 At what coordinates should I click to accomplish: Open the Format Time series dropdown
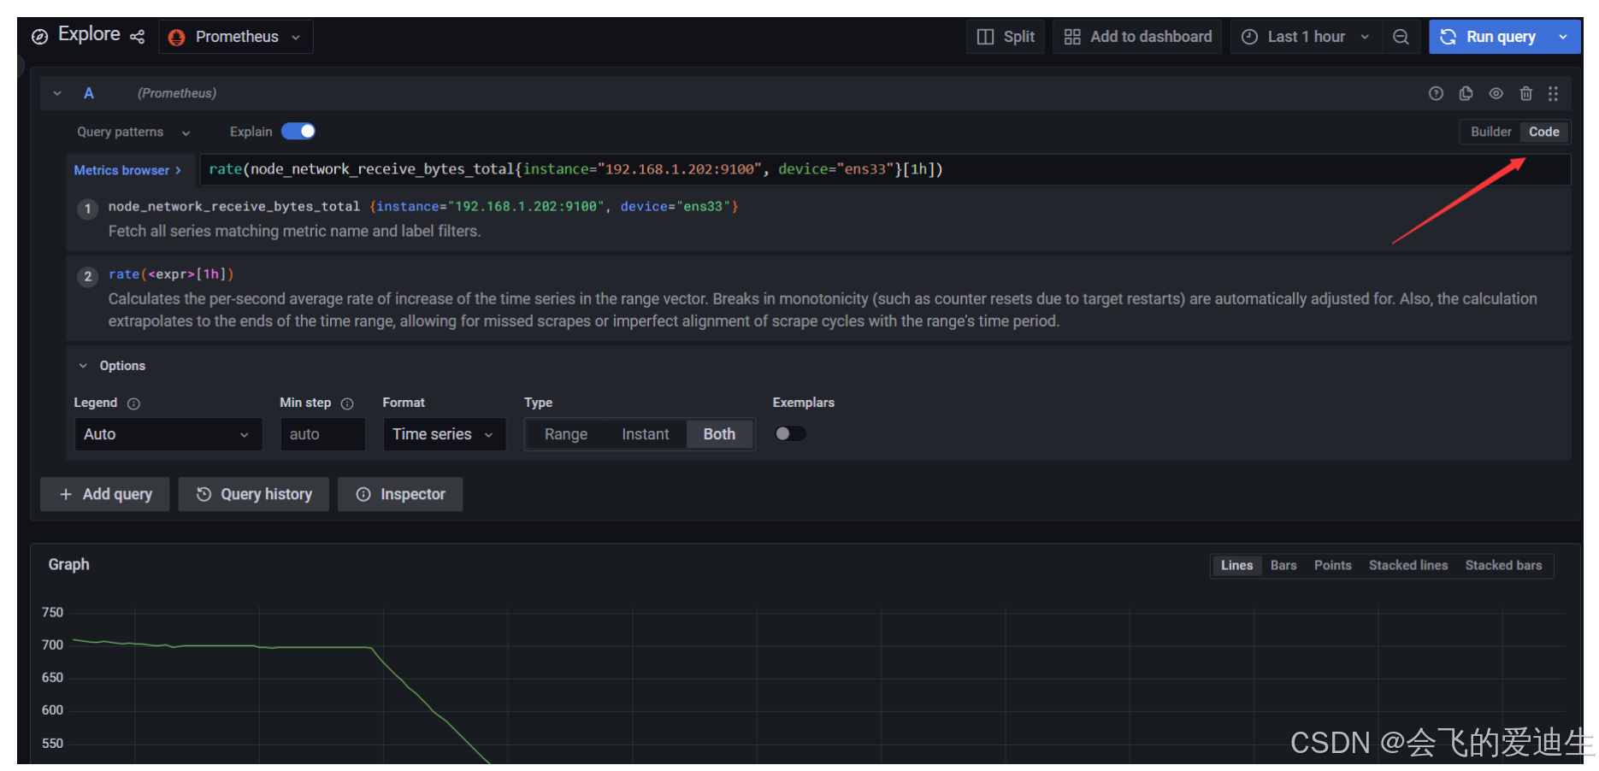444,434
